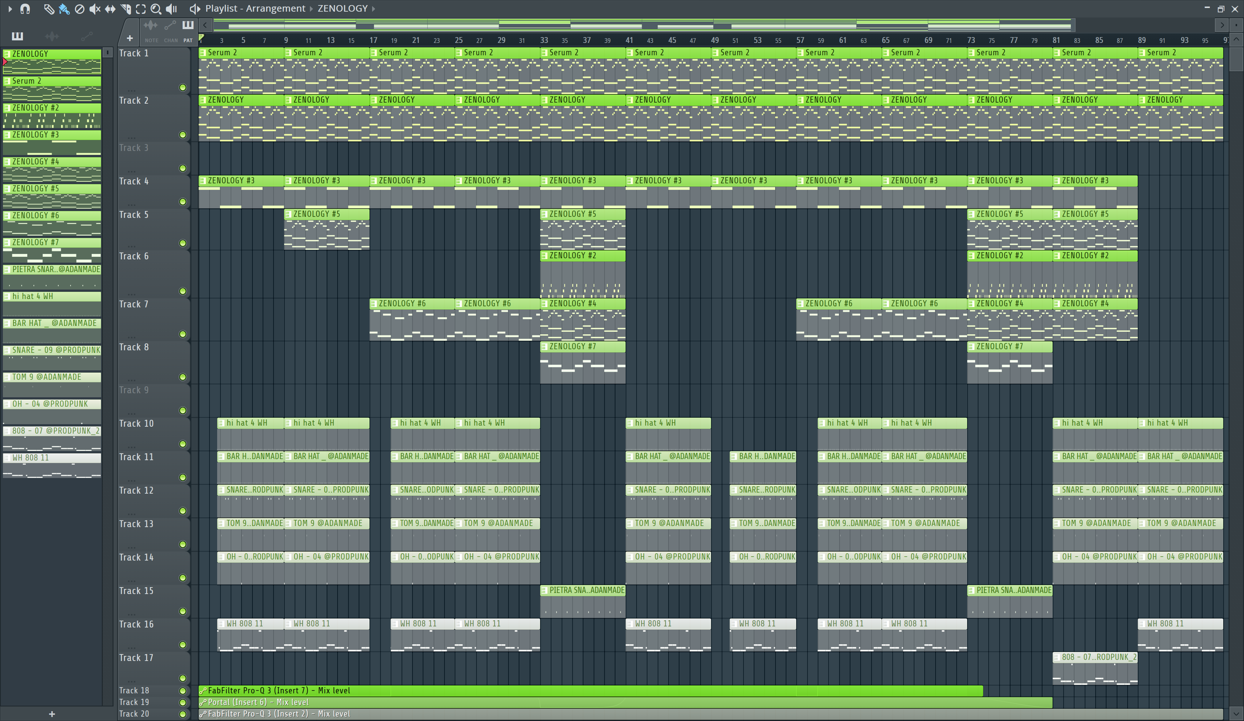Screen dimensions: 1244x721
Task: Select the Slice tool
Action: tap(125, 9)
